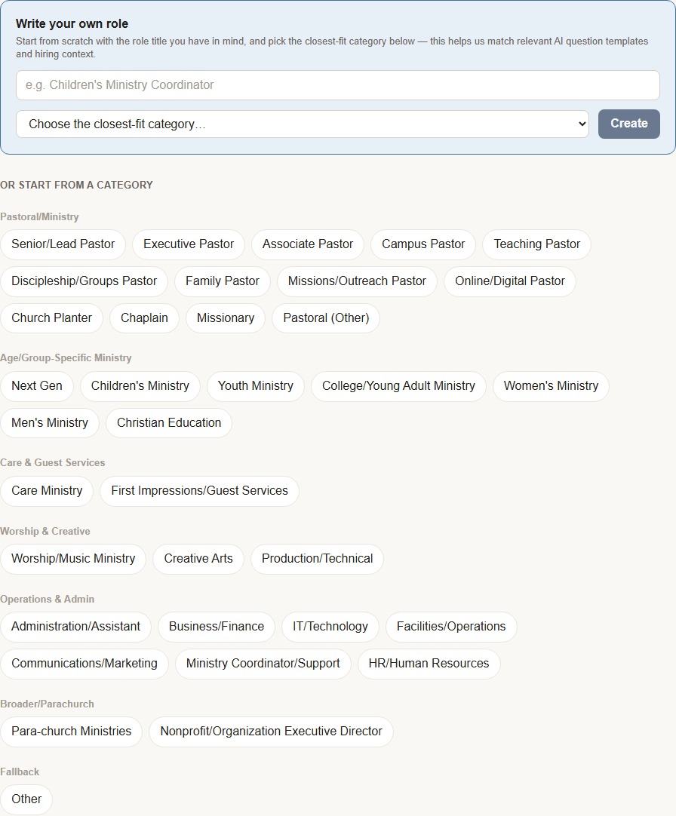Select the Chaplain category
The height and width of the screenshot is (816, 676).
pos(144,318)
